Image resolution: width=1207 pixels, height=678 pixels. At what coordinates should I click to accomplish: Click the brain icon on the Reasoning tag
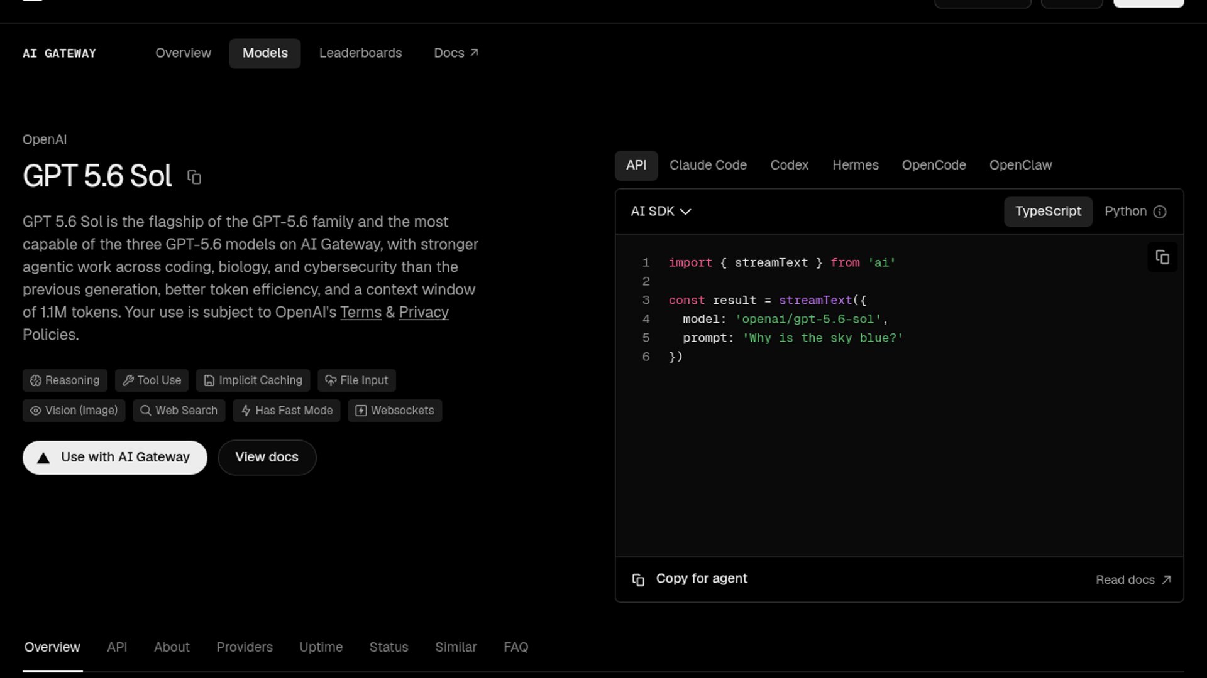(36, 380)
